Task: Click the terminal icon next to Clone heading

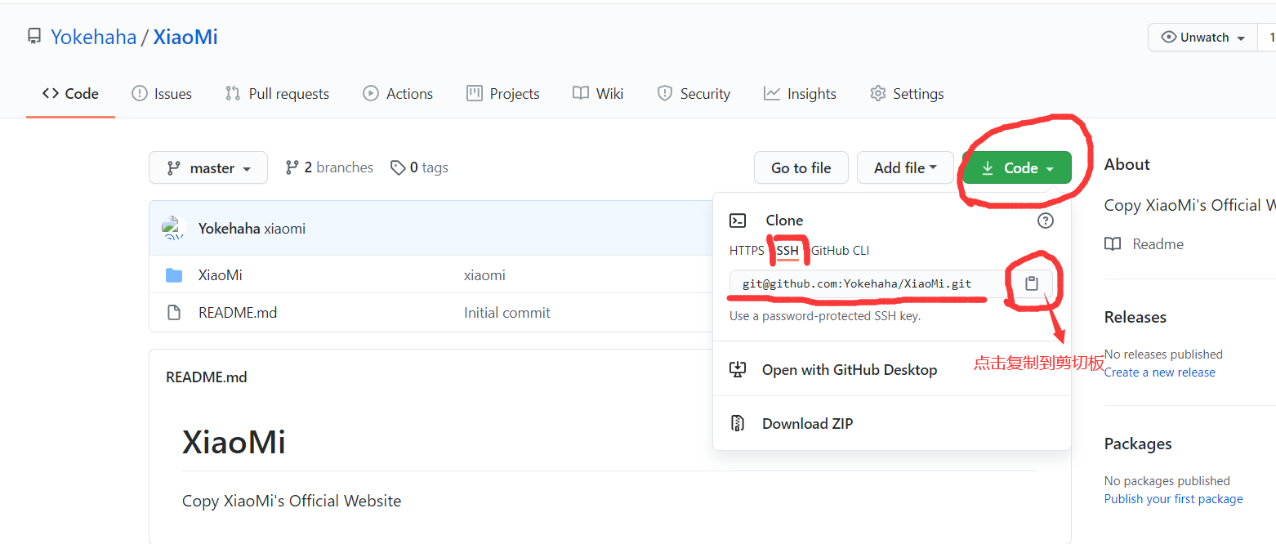Action: [738, 221]
